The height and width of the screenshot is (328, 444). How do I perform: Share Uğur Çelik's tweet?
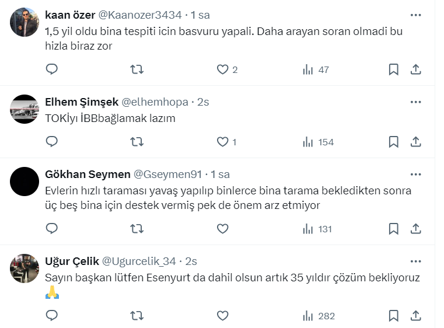point(416,316)
